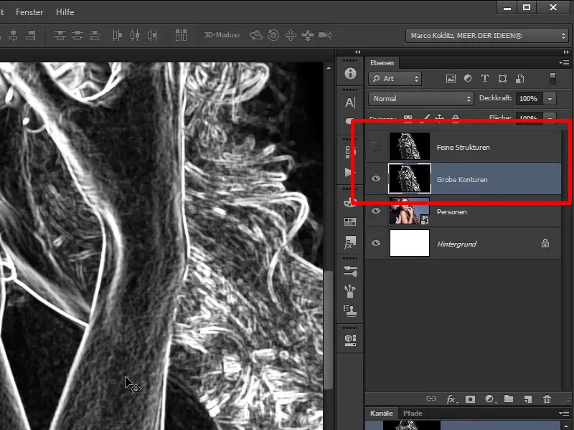Click the 3D pan arrows icon
Screen dimensions: 574x430
291,35
